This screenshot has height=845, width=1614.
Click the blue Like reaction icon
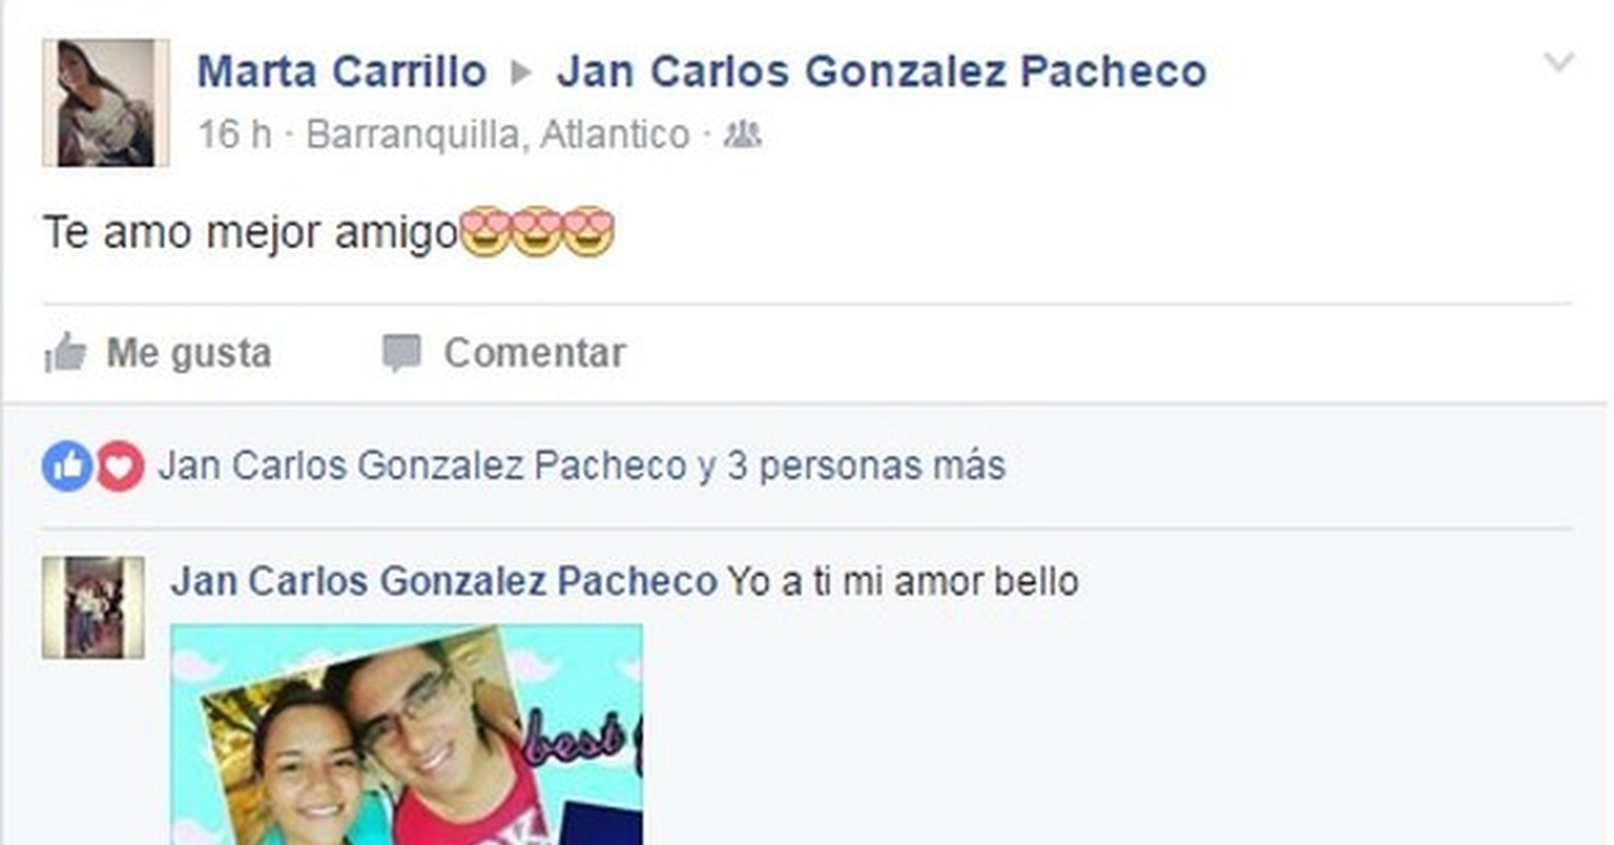point(67,466)
